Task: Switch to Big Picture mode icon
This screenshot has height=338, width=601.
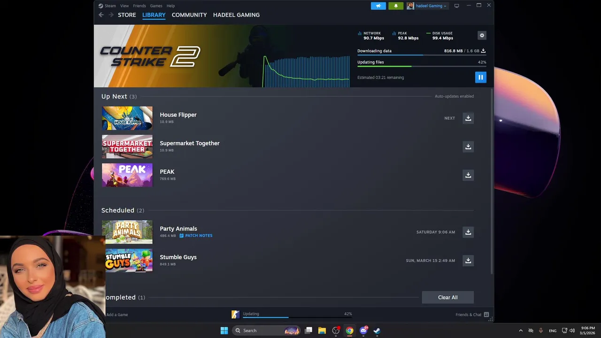Action: click(x=456, y=6)
